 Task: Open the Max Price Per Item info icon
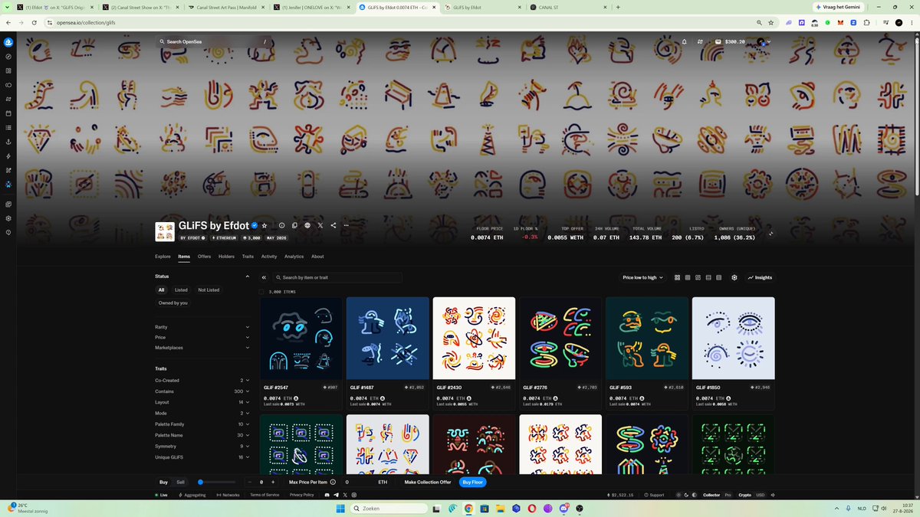[x=333, y=483]
